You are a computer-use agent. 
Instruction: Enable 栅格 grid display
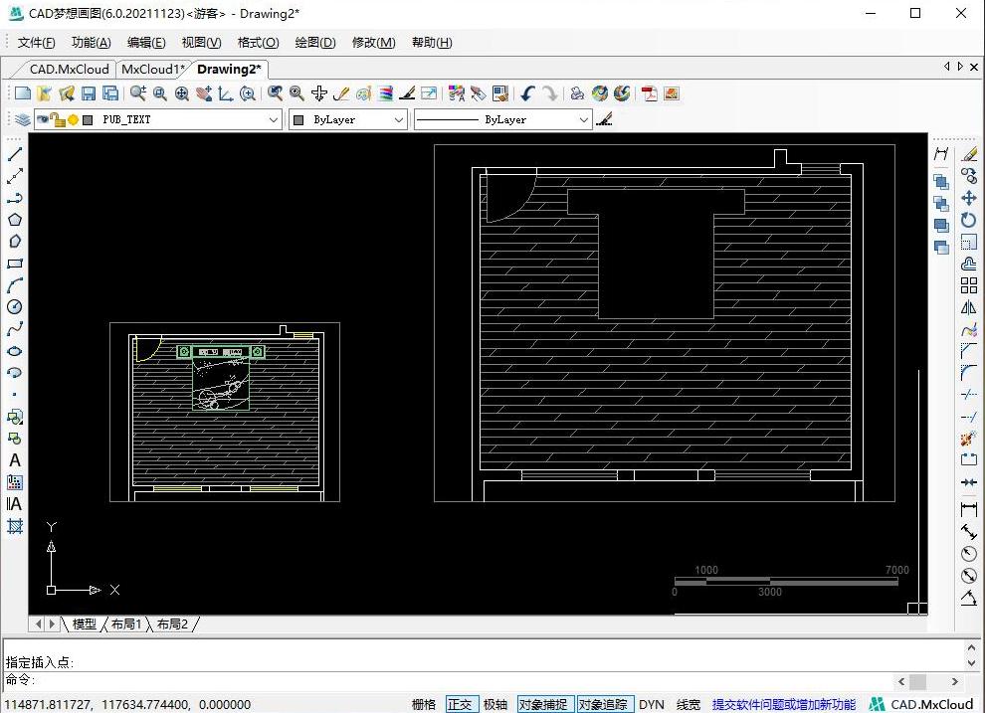coord(424,704)
